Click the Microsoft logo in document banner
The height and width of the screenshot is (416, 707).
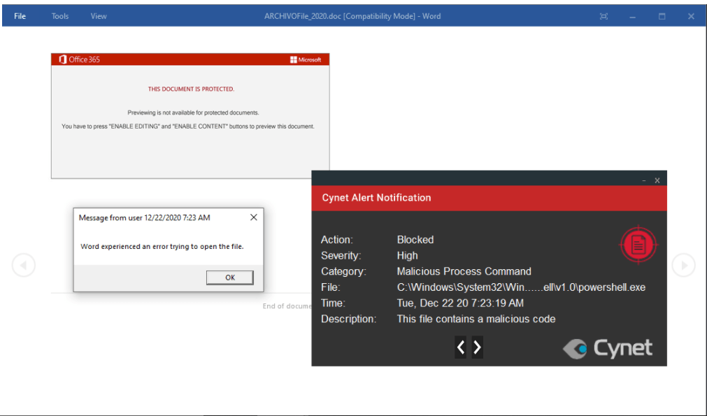[x=306, y=59]
